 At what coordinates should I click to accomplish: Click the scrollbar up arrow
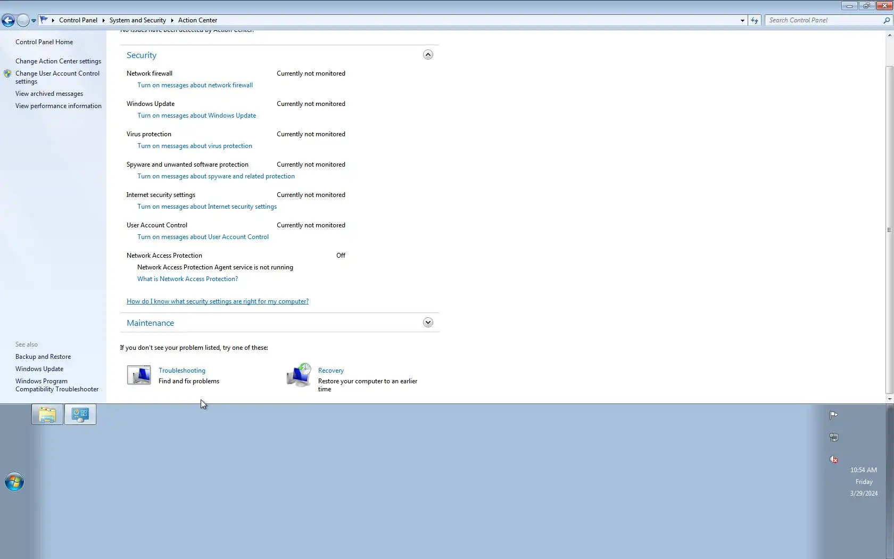click(889, 35)
